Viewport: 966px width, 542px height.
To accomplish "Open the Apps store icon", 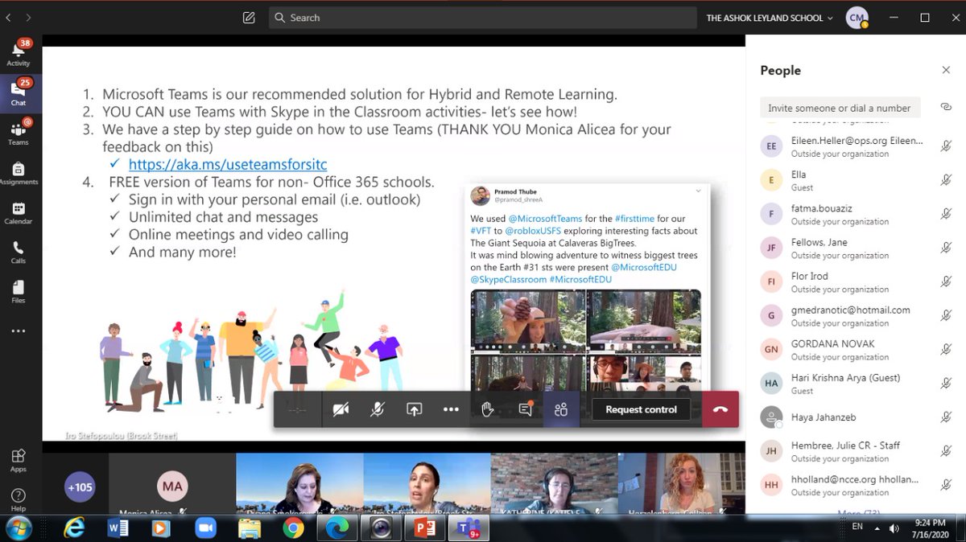I will tap(19, 460).
